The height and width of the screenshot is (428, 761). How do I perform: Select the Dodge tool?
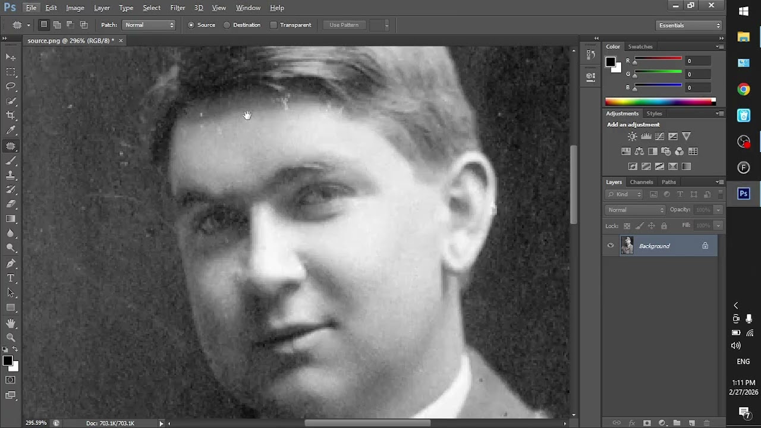pyautogui.click(x=11, y=248)
